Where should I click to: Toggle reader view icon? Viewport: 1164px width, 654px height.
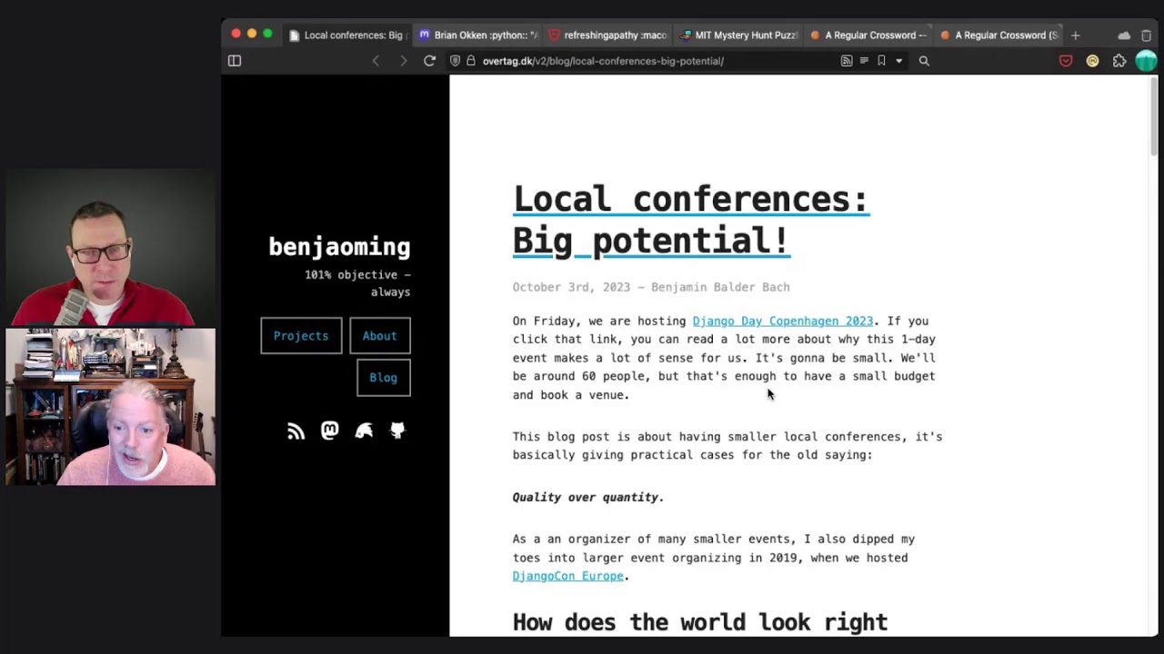(x=864, y=61)
